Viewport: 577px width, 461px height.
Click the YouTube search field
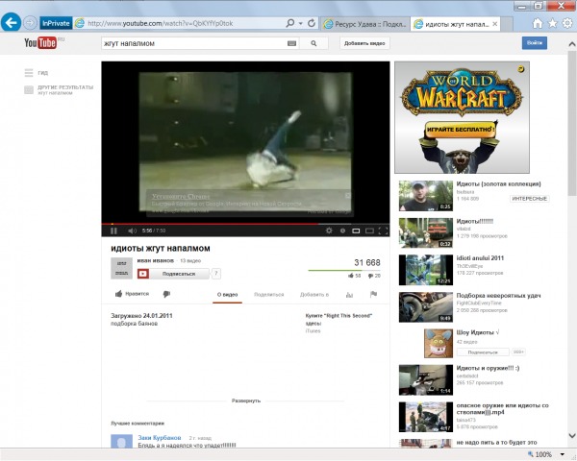point(193,43)
